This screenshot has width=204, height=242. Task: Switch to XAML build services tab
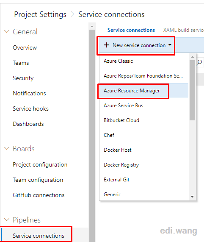(184, 30)
